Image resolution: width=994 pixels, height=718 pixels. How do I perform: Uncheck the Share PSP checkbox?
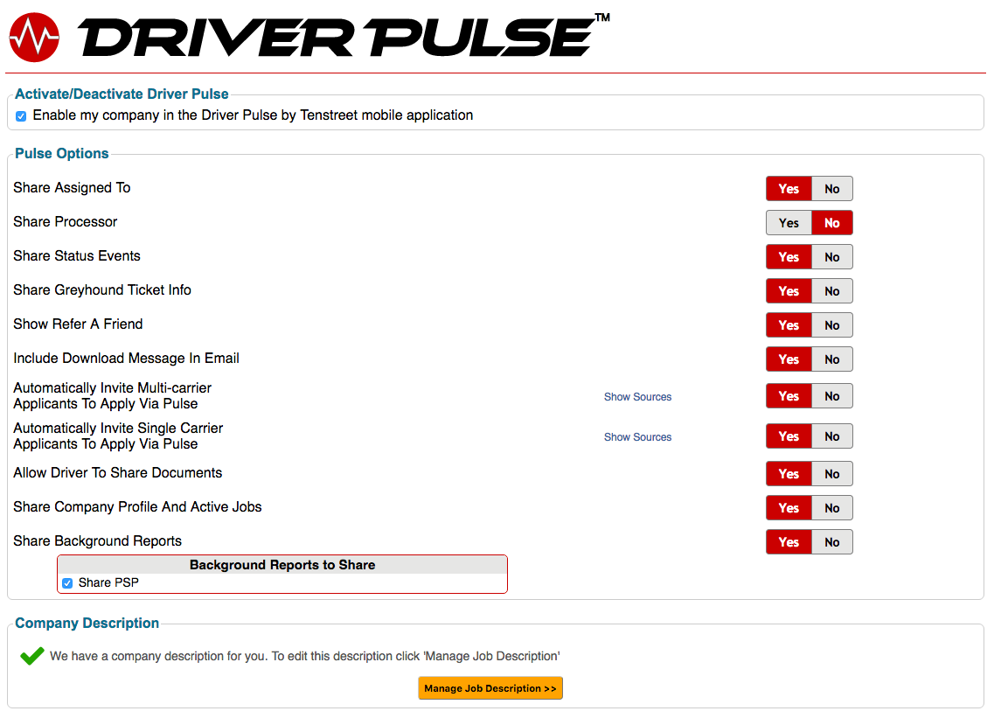click(67, 583)
